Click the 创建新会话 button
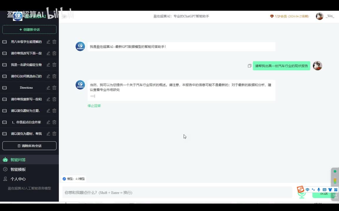Viewport: 339px width, 211px height. coord(29,30)
